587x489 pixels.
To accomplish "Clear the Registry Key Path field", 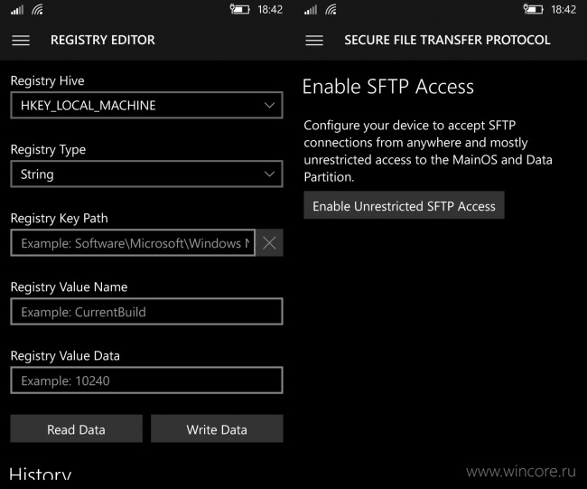I will (269, 243).
